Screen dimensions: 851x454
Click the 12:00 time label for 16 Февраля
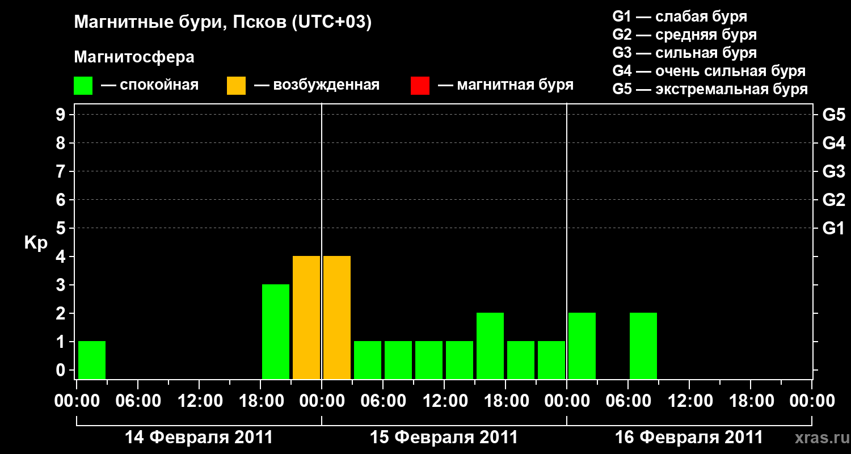pos(689,401)
